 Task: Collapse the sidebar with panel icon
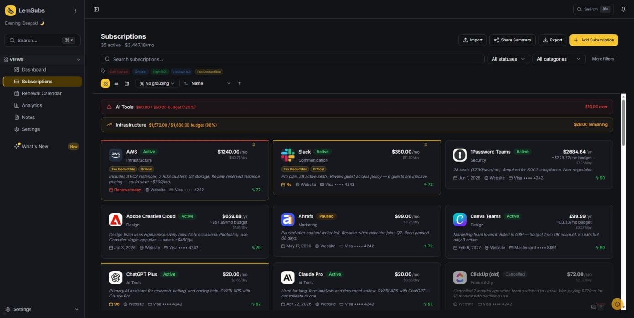click(x=96, y=9)
